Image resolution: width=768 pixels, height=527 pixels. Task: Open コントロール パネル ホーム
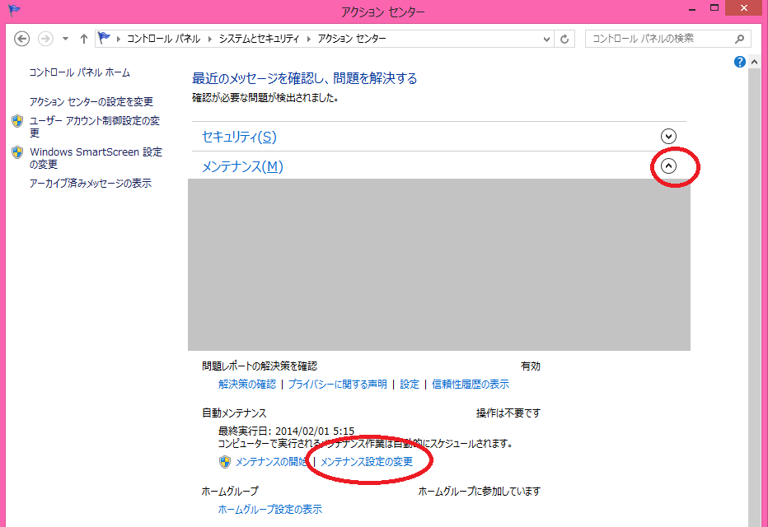pyautogui.click(x=80, y=72)
